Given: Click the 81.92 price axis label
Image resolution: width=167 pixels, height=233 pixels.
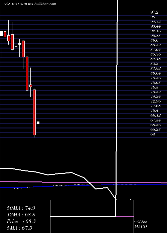Looking at the screenshot, I should coord(155,69).
